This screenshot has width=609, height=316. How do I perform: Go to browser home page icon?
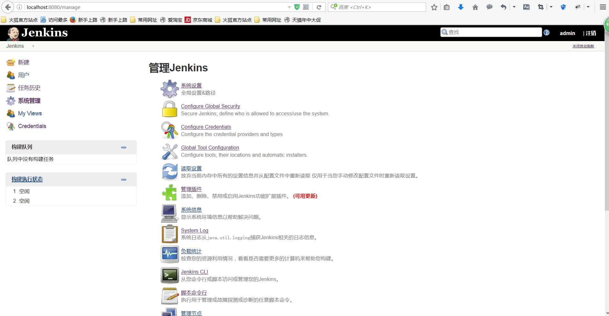tap(475, 7)
